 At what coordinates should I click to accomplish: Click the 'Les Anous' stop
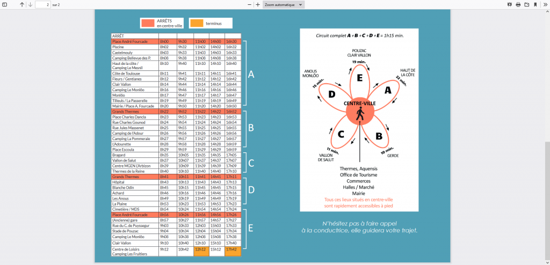tap(120, 198)
